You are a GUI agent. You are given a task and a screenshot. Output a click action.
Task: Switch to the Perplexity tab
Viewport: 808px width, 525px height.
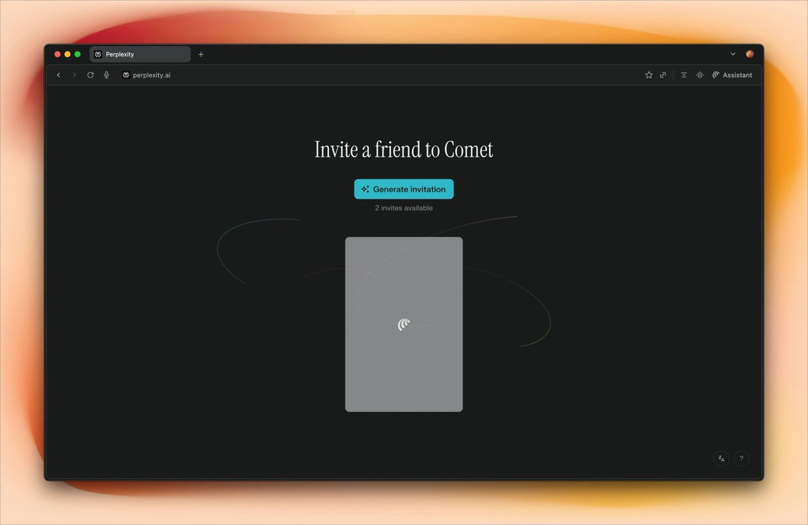pyautogui.click(x=140, y=55)
